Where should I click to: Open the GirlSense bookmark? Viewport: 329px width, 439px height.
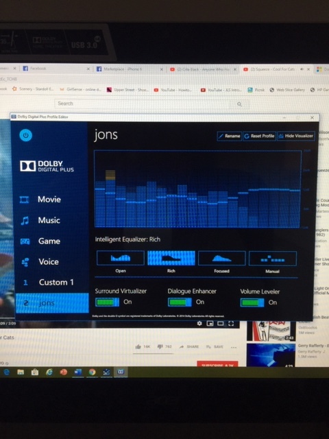click(x=81, y=89)
